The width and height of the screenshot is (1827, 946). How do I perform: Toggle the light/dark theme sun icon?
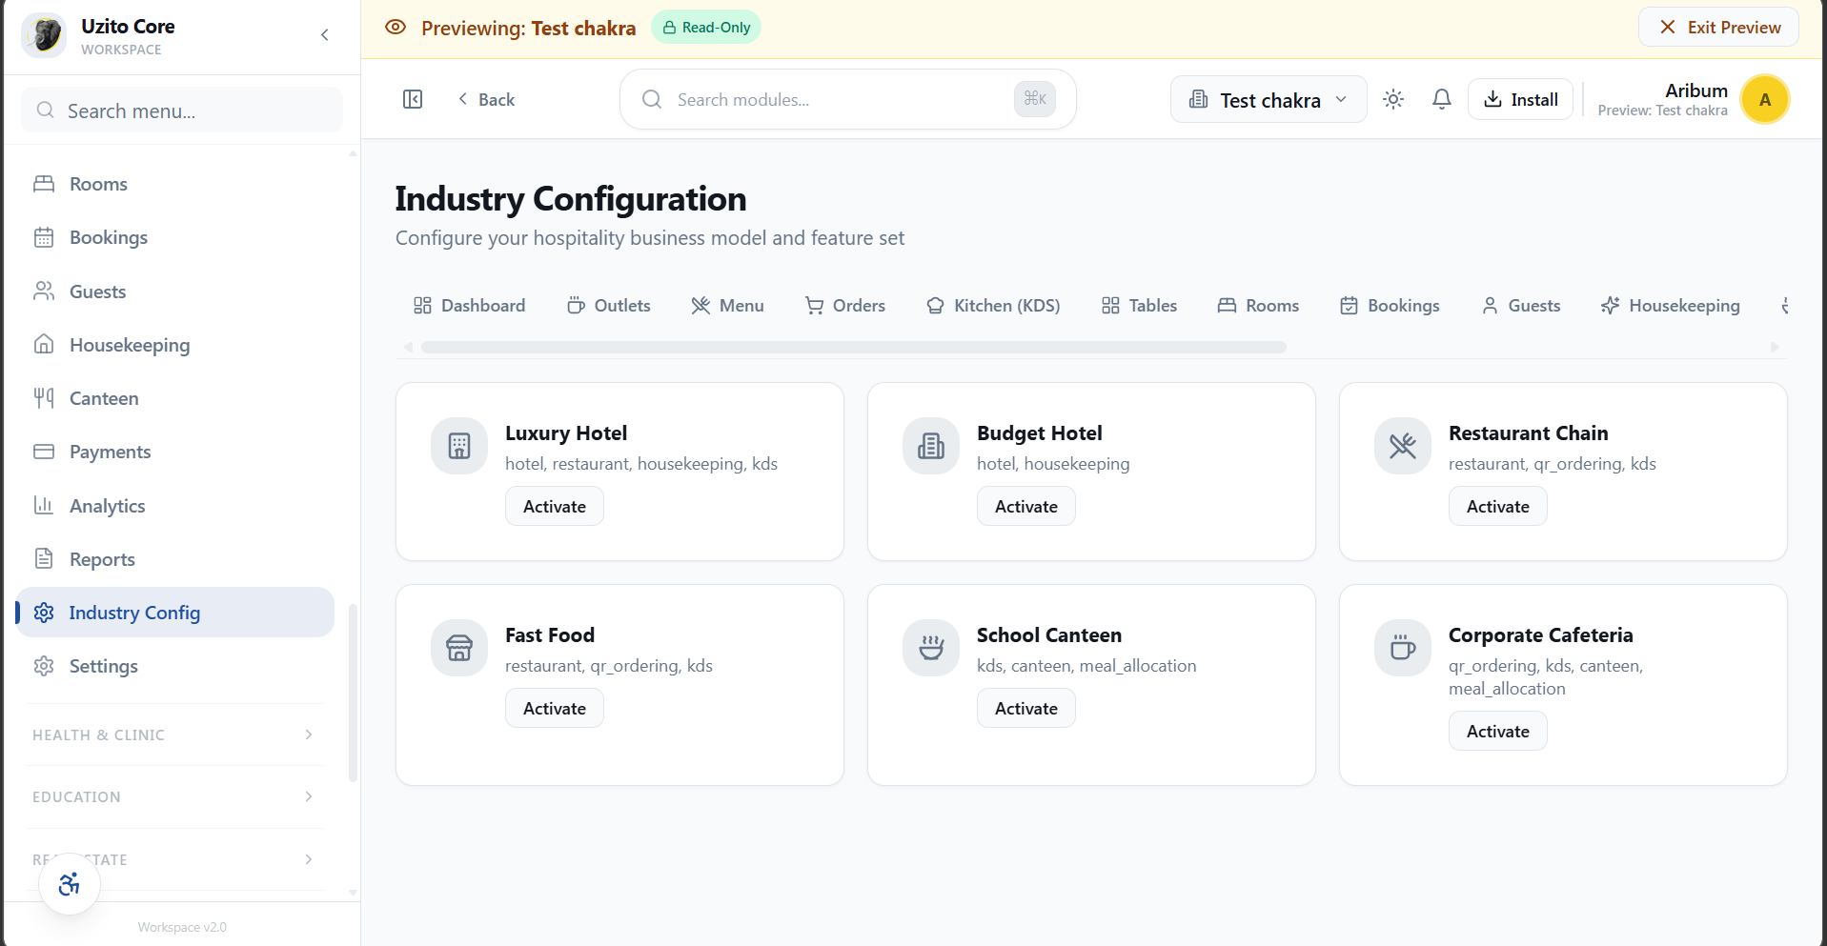(x=1392, y=99)
